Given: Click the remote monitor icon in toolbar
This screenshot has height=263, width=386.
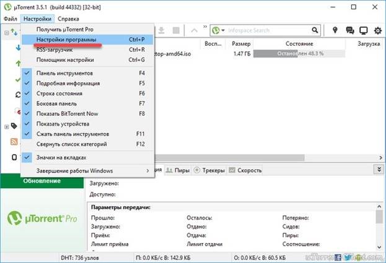Looking at the screenshot, I should (x=363, y=30).
